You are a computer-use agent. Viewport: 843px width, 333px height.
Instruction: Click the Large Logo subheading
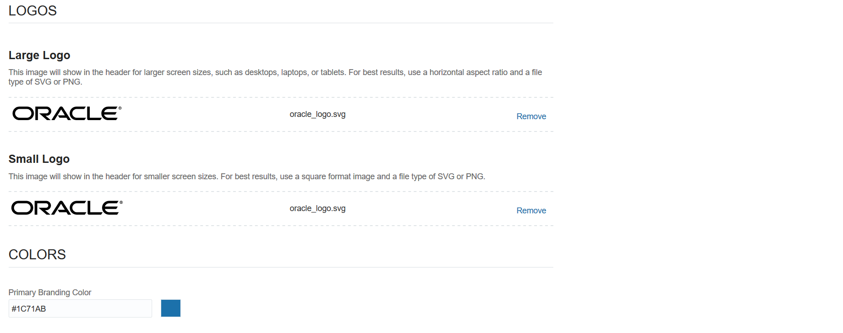[40, 55]
